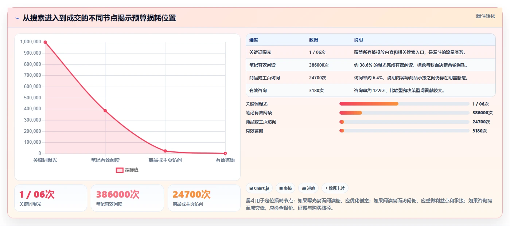Click the description mentioning 访问率约 6.4%
This screenshot has width=510, height=226.
tap(411, 78)
